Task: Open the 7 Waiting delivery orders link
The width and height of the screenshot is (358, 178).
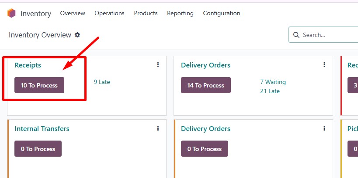Action: pyautogui.click(x=273, y=82)
